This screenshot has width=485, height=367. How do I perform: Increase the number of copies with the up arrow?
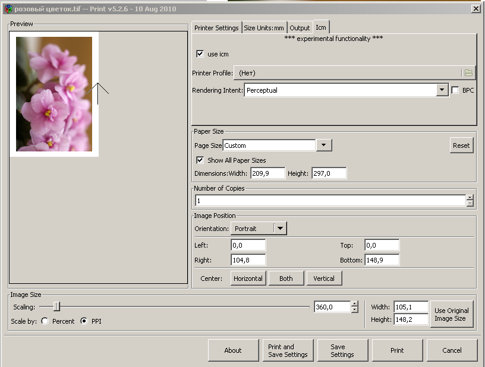pyautogui.click(x=470, y=198)
